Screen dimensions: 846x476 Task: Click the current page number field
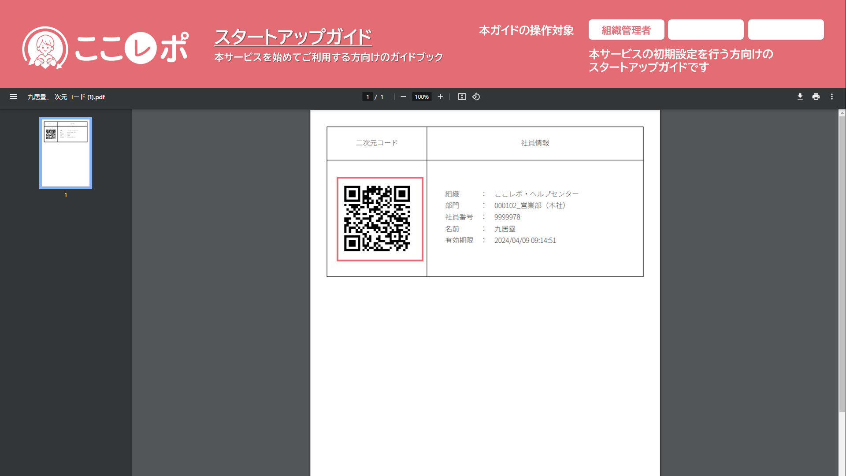[x=367, y=97]
